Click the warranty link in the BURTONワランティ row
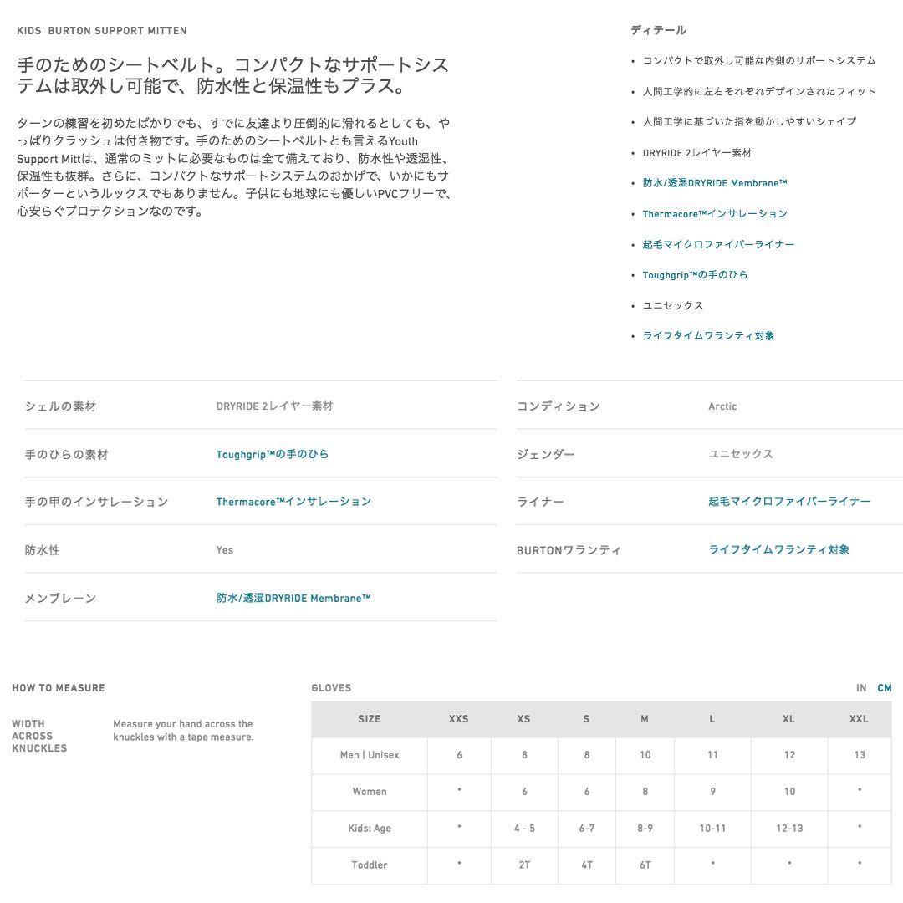 778,550
